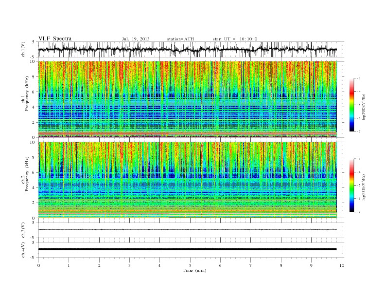Click the "ch.1(V)" axis label
This screenshot has width=385, height=298.
[x=23, y=50]
